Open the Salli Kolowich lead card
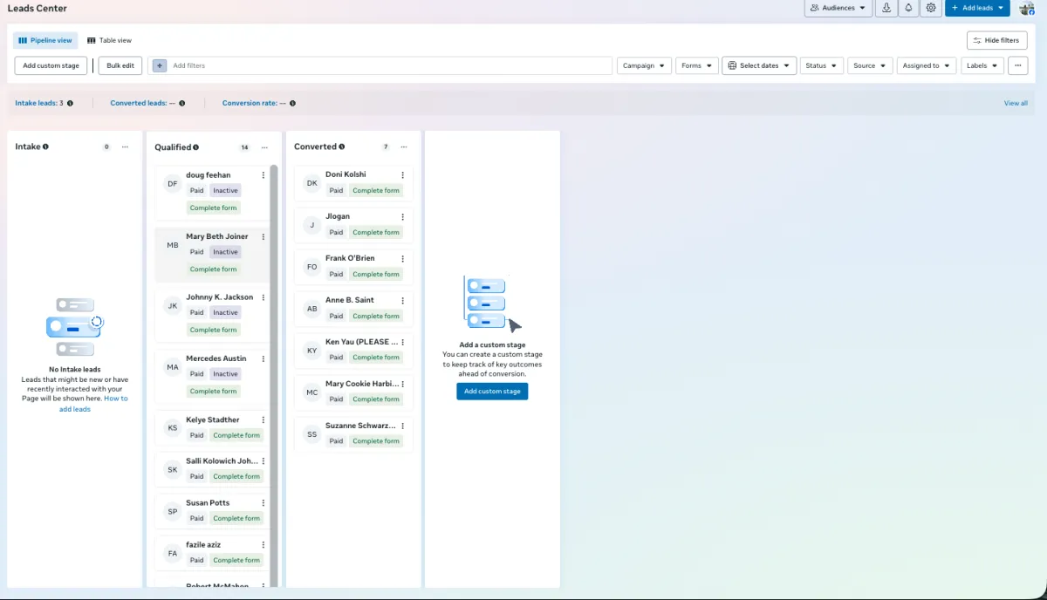 [210, 469]
